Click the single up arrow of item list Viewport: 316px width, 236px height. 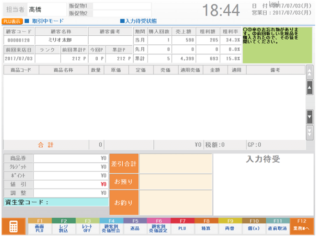pos(310,86)
